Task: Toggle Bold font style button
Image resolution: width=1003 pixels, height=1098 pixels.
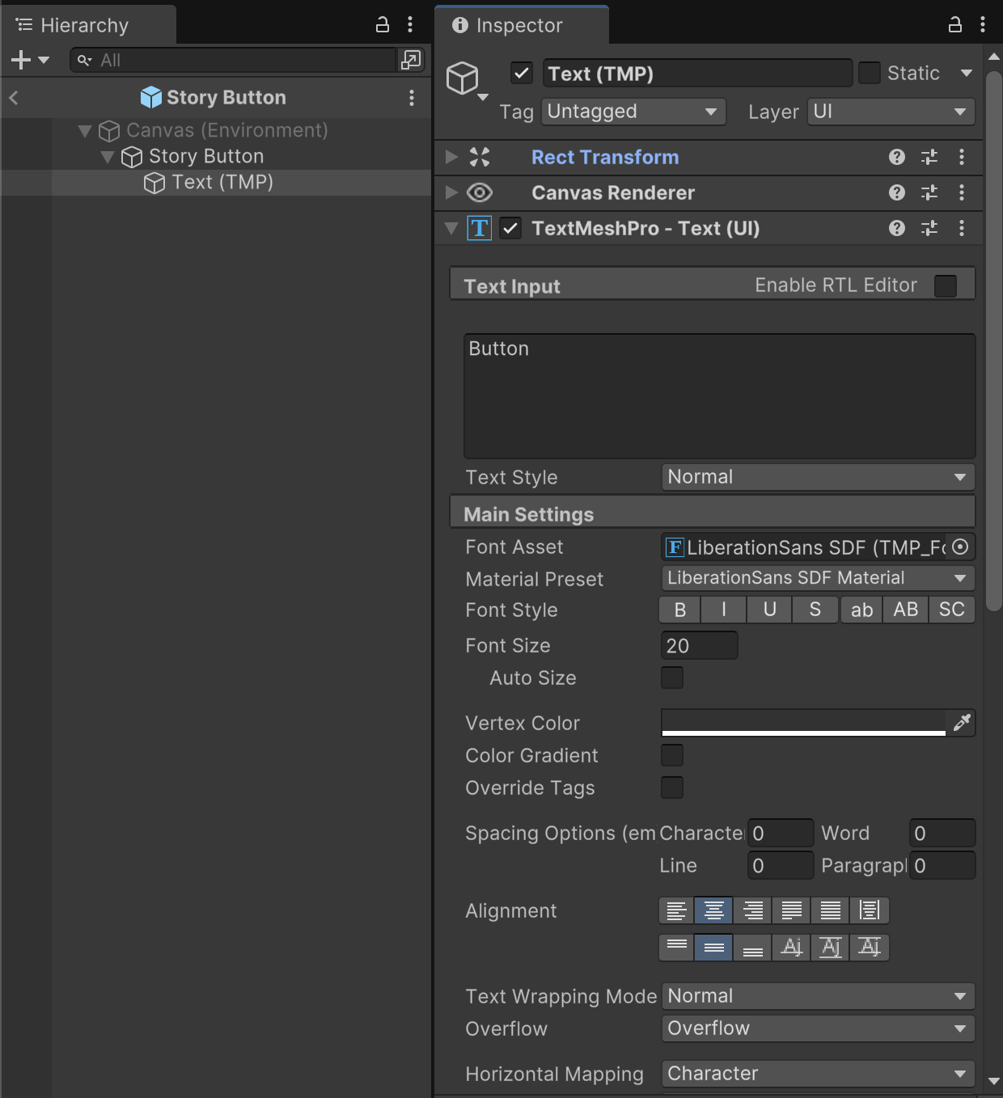Action: point(680,610)
